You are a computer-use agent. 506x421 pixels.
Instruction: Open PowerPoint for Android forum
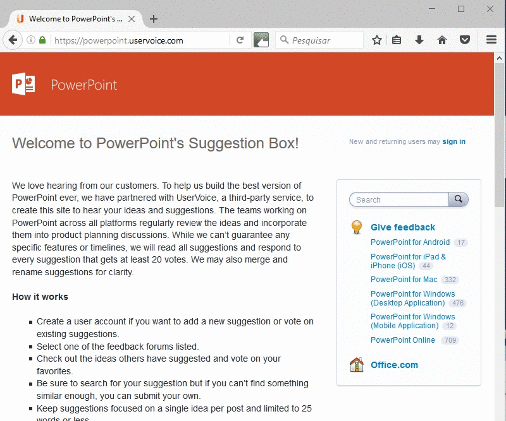pos(410,242)
